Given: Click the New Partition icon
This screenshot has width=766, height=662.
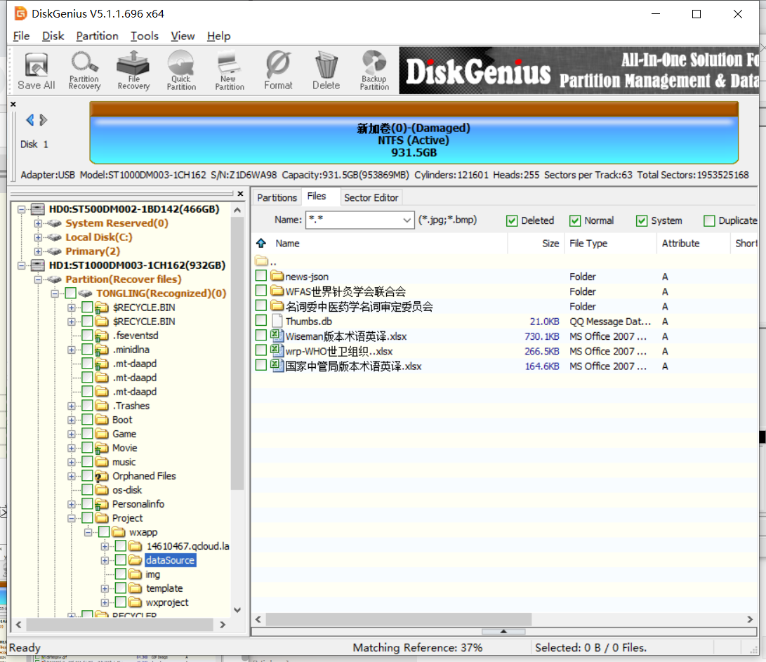Looking at the screenshot, I should [x=229, y=69].
